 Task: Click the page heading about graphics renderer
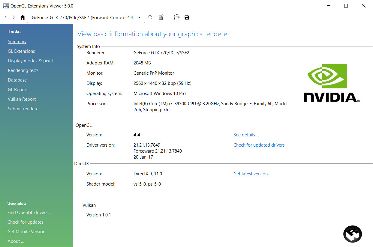(153, 34)
